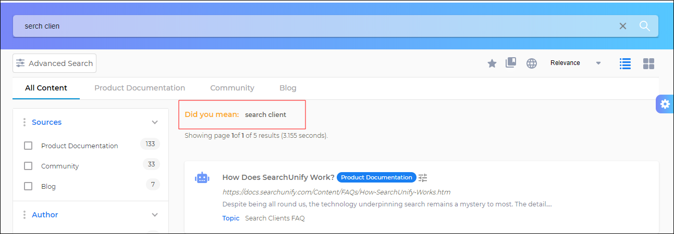This screenshot has width=674, height=234.
Task: Check the Product Documentation source filter
Action: click(28, 146)
